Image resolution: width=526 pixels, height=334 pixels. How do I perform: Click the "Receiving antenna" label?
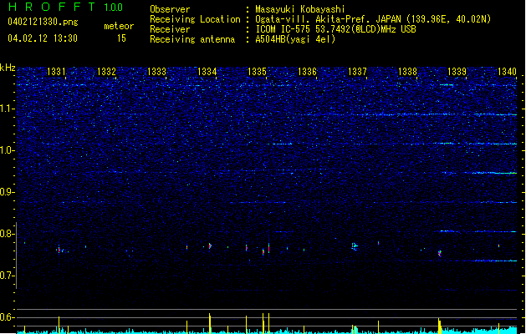192,39
